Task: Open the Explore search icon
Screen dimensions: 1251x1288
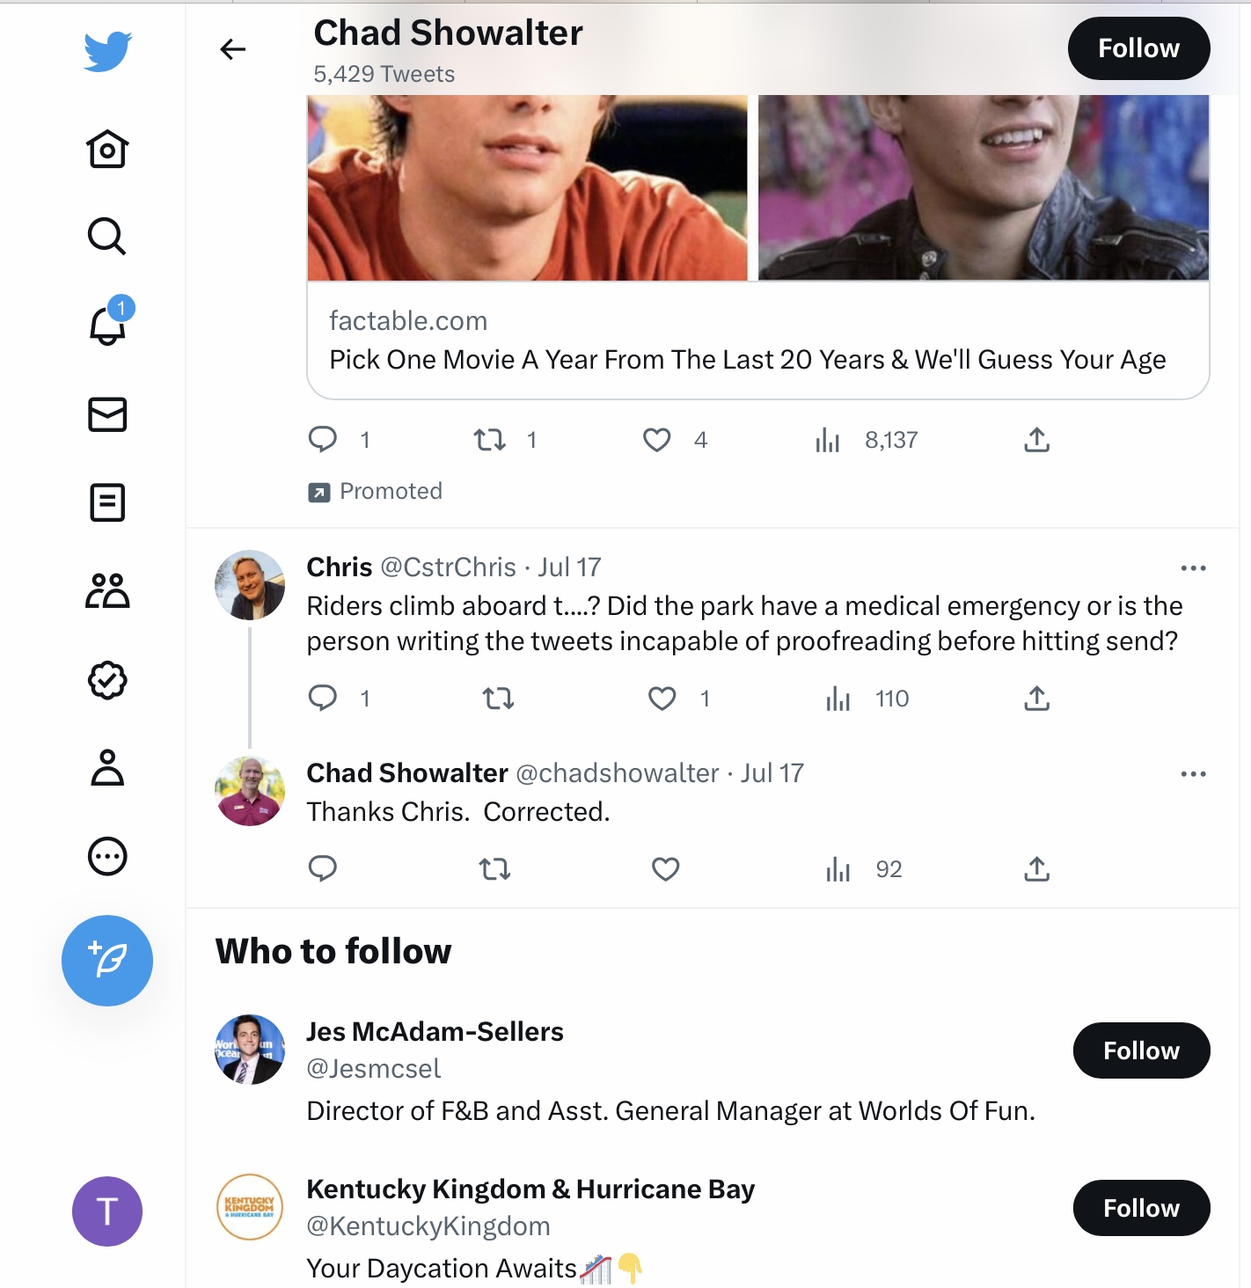Action: pos(107,236)
